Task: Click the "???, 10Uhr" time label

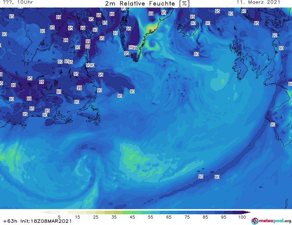Action: point(18,2)
